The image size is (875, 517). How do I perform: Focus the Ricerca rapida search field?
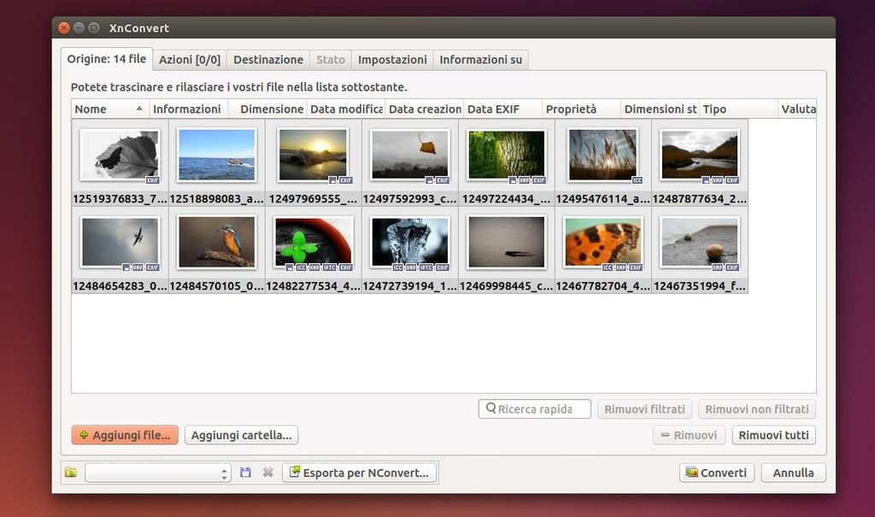click(535, 409)
